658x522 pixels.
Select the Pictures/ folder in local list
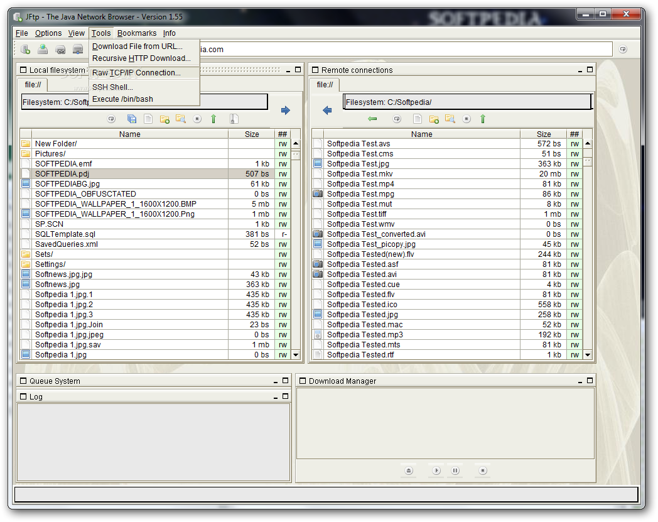[x=154, y=154]
